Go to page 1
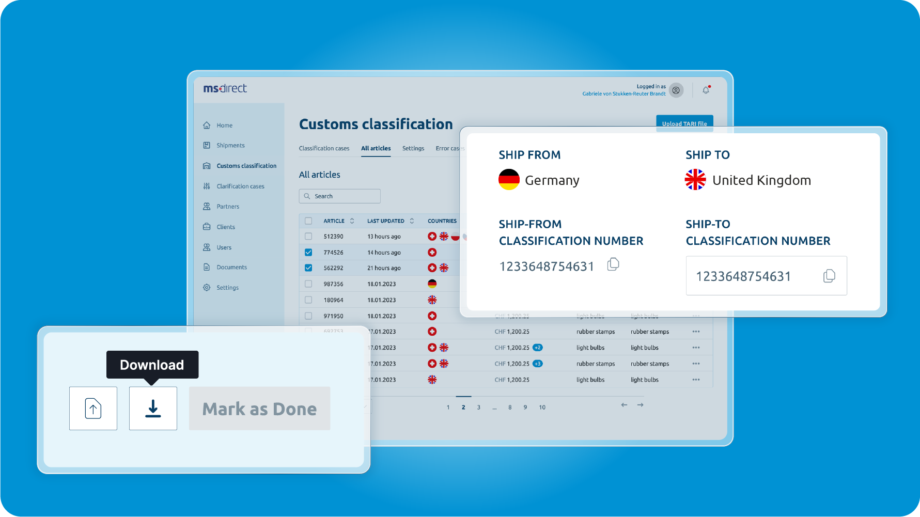920x517 pixels. [448, 408]
